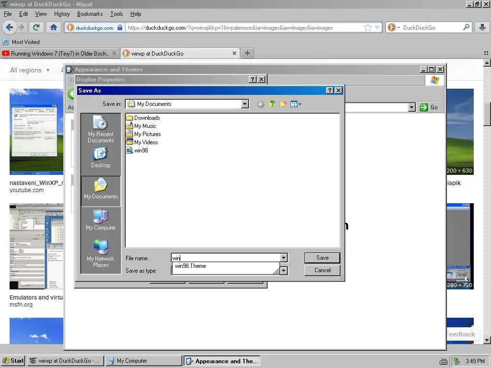491x368 pixels.
Task: Bookmark page with the star icon
Action: click(x=368, y=27)
